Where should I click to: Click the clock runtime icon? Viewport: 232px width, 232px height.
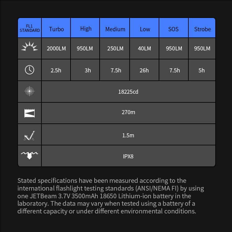coord(30,70)
